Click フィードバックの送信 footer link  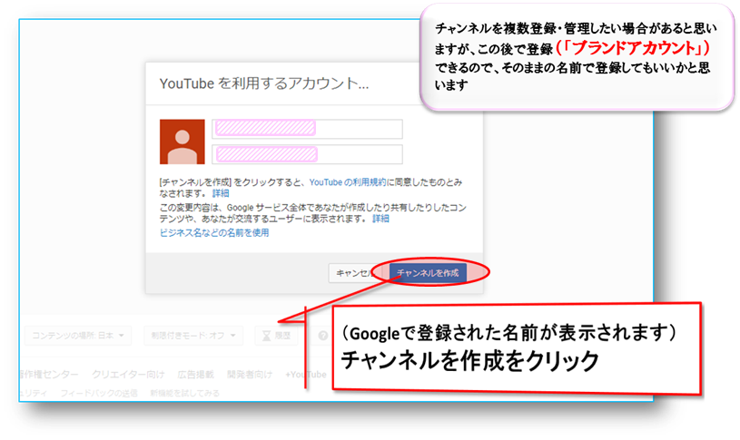click(x=99, y=393)
